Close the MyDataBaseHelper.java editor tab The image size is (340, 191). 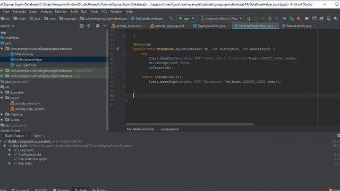[x=276, y=26]
